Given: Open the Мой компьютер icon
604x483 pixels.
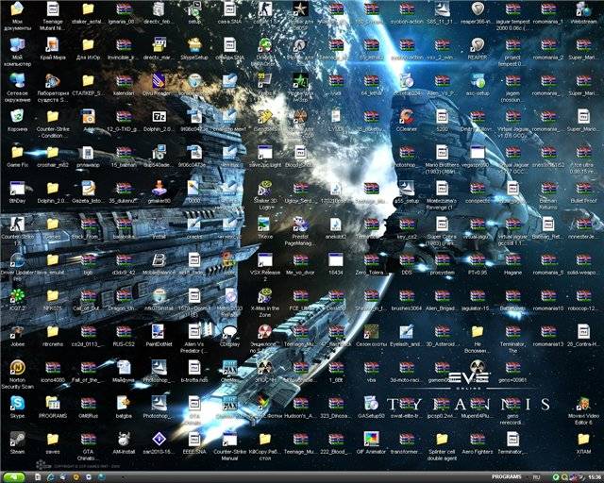Looking at the screenshot, I should coord(17,44).
